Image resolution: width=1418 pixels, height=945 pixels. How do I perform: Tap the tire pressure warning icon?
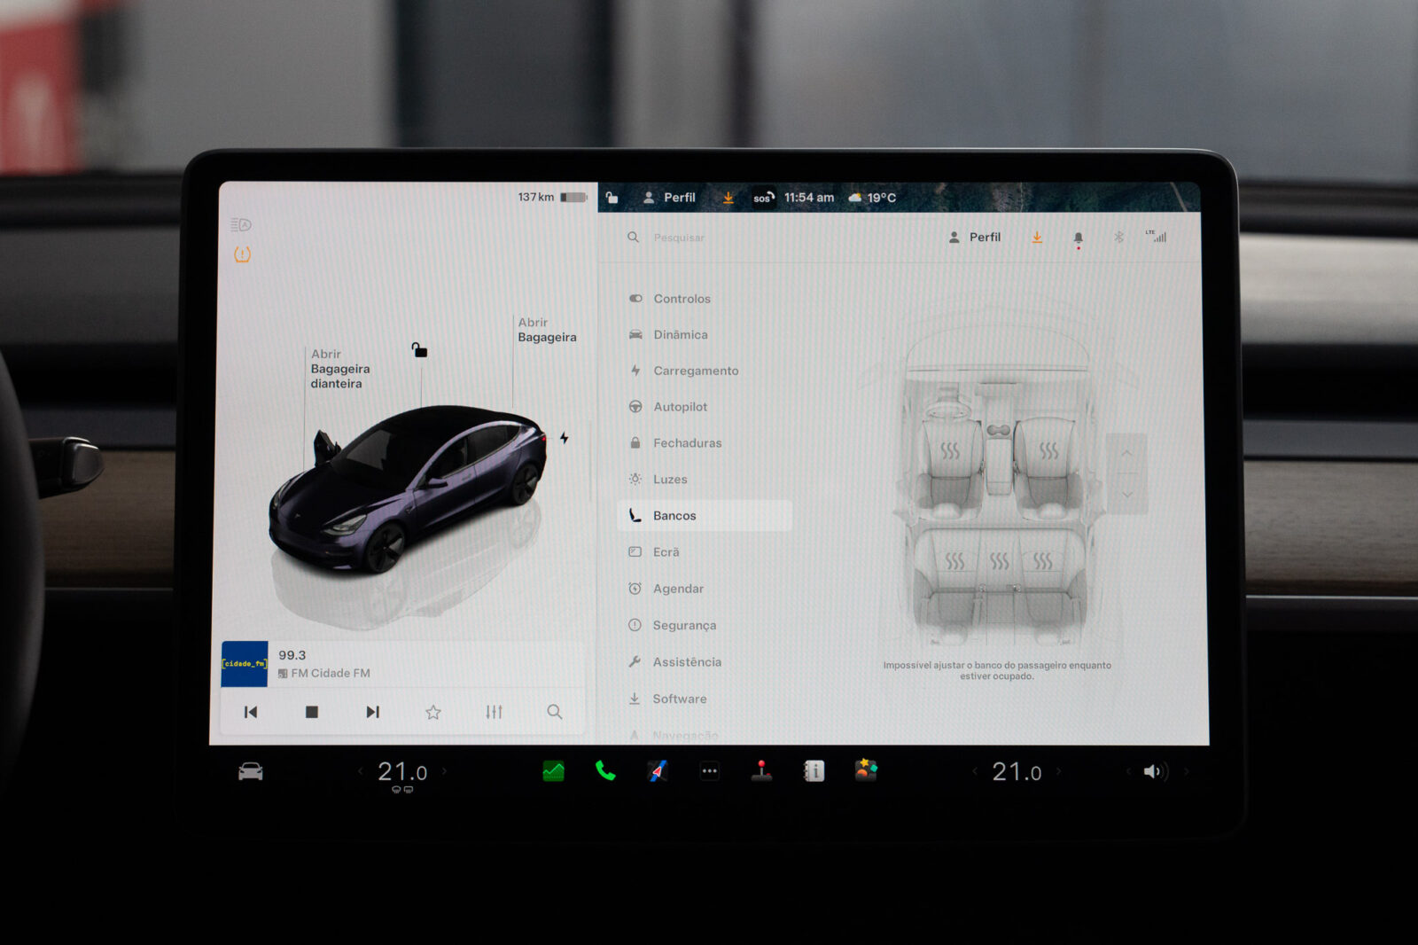pyautogui.click(x=242, y=255)
